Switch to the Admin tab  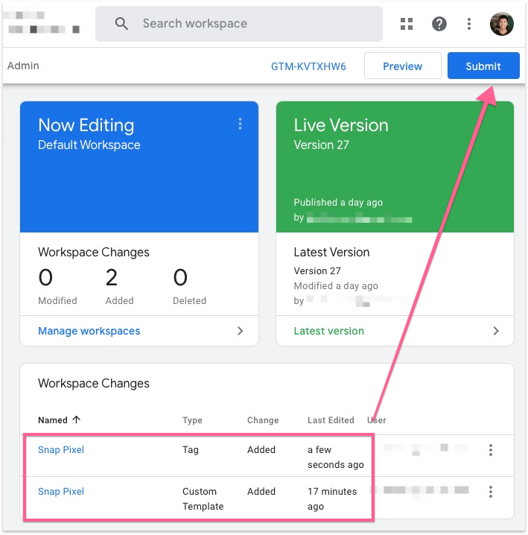(x=23, y=66)
